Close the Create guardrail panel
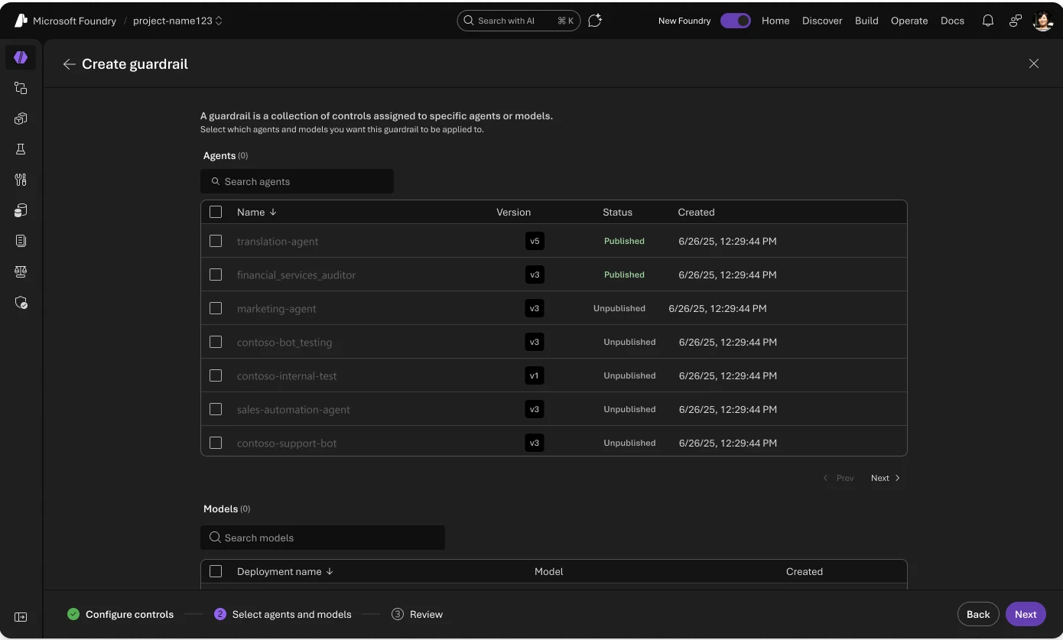Screen dimensions: 1063x640 point(1034,63)
